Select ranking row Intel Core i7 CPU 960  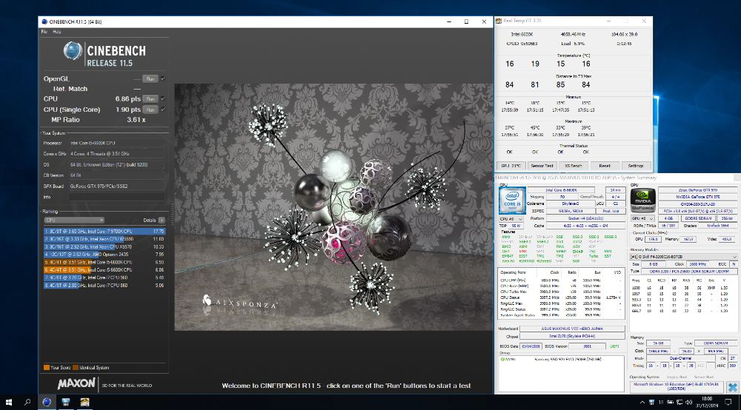(104, 278)
